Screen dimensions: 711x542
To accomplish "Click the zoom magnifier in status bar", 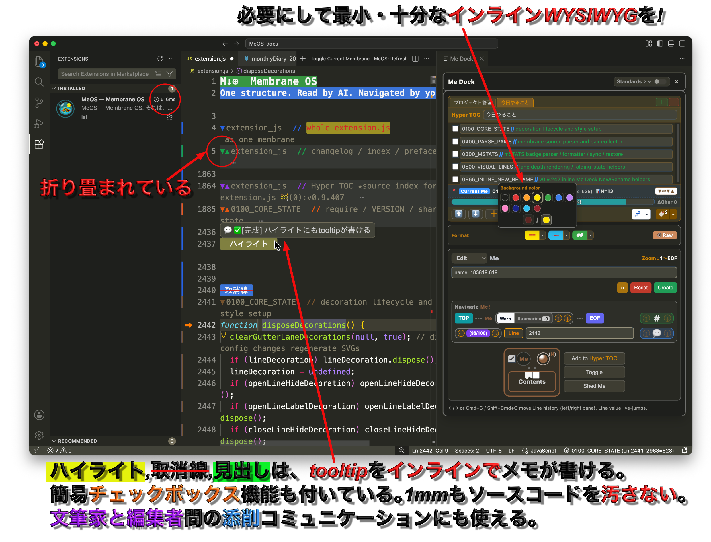I will [x=401, y=450].
